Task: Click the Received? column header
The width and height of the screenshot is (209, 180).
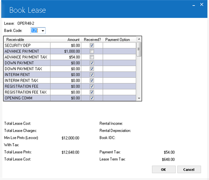Action: [92, 40]
